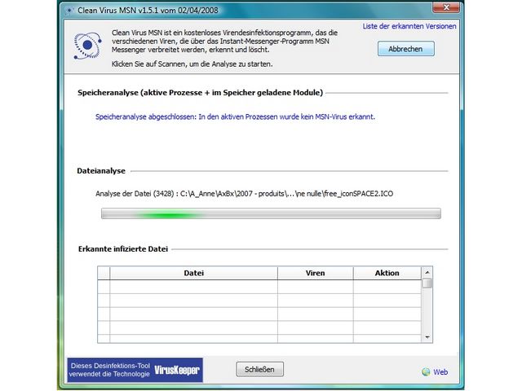The image size is (522, 391).
Task: Click the title bar application icon
Action: (69, 11)
